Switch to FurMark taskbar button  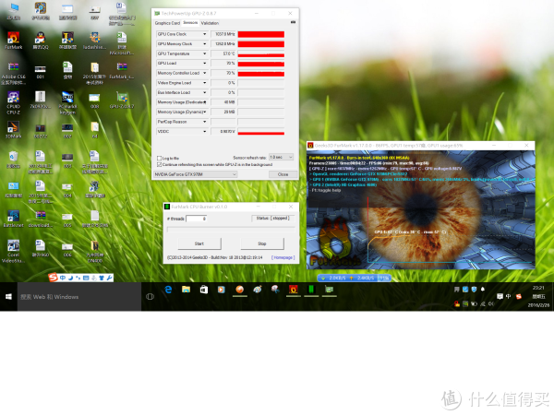[x=294, y=290]
